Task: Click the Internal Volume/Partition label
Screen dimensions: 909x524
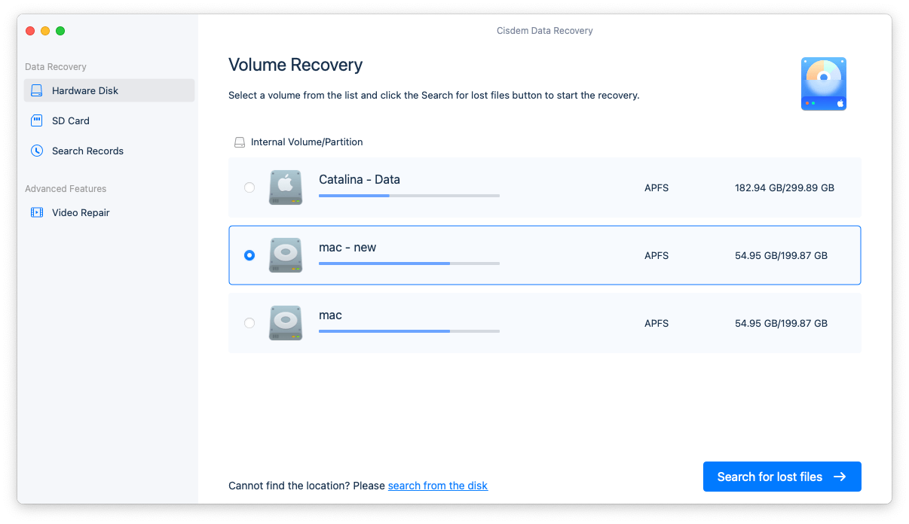Action: pos(307,142)
